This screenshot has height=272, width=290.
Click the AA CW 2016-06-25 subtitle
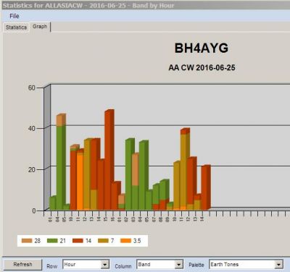202,68
